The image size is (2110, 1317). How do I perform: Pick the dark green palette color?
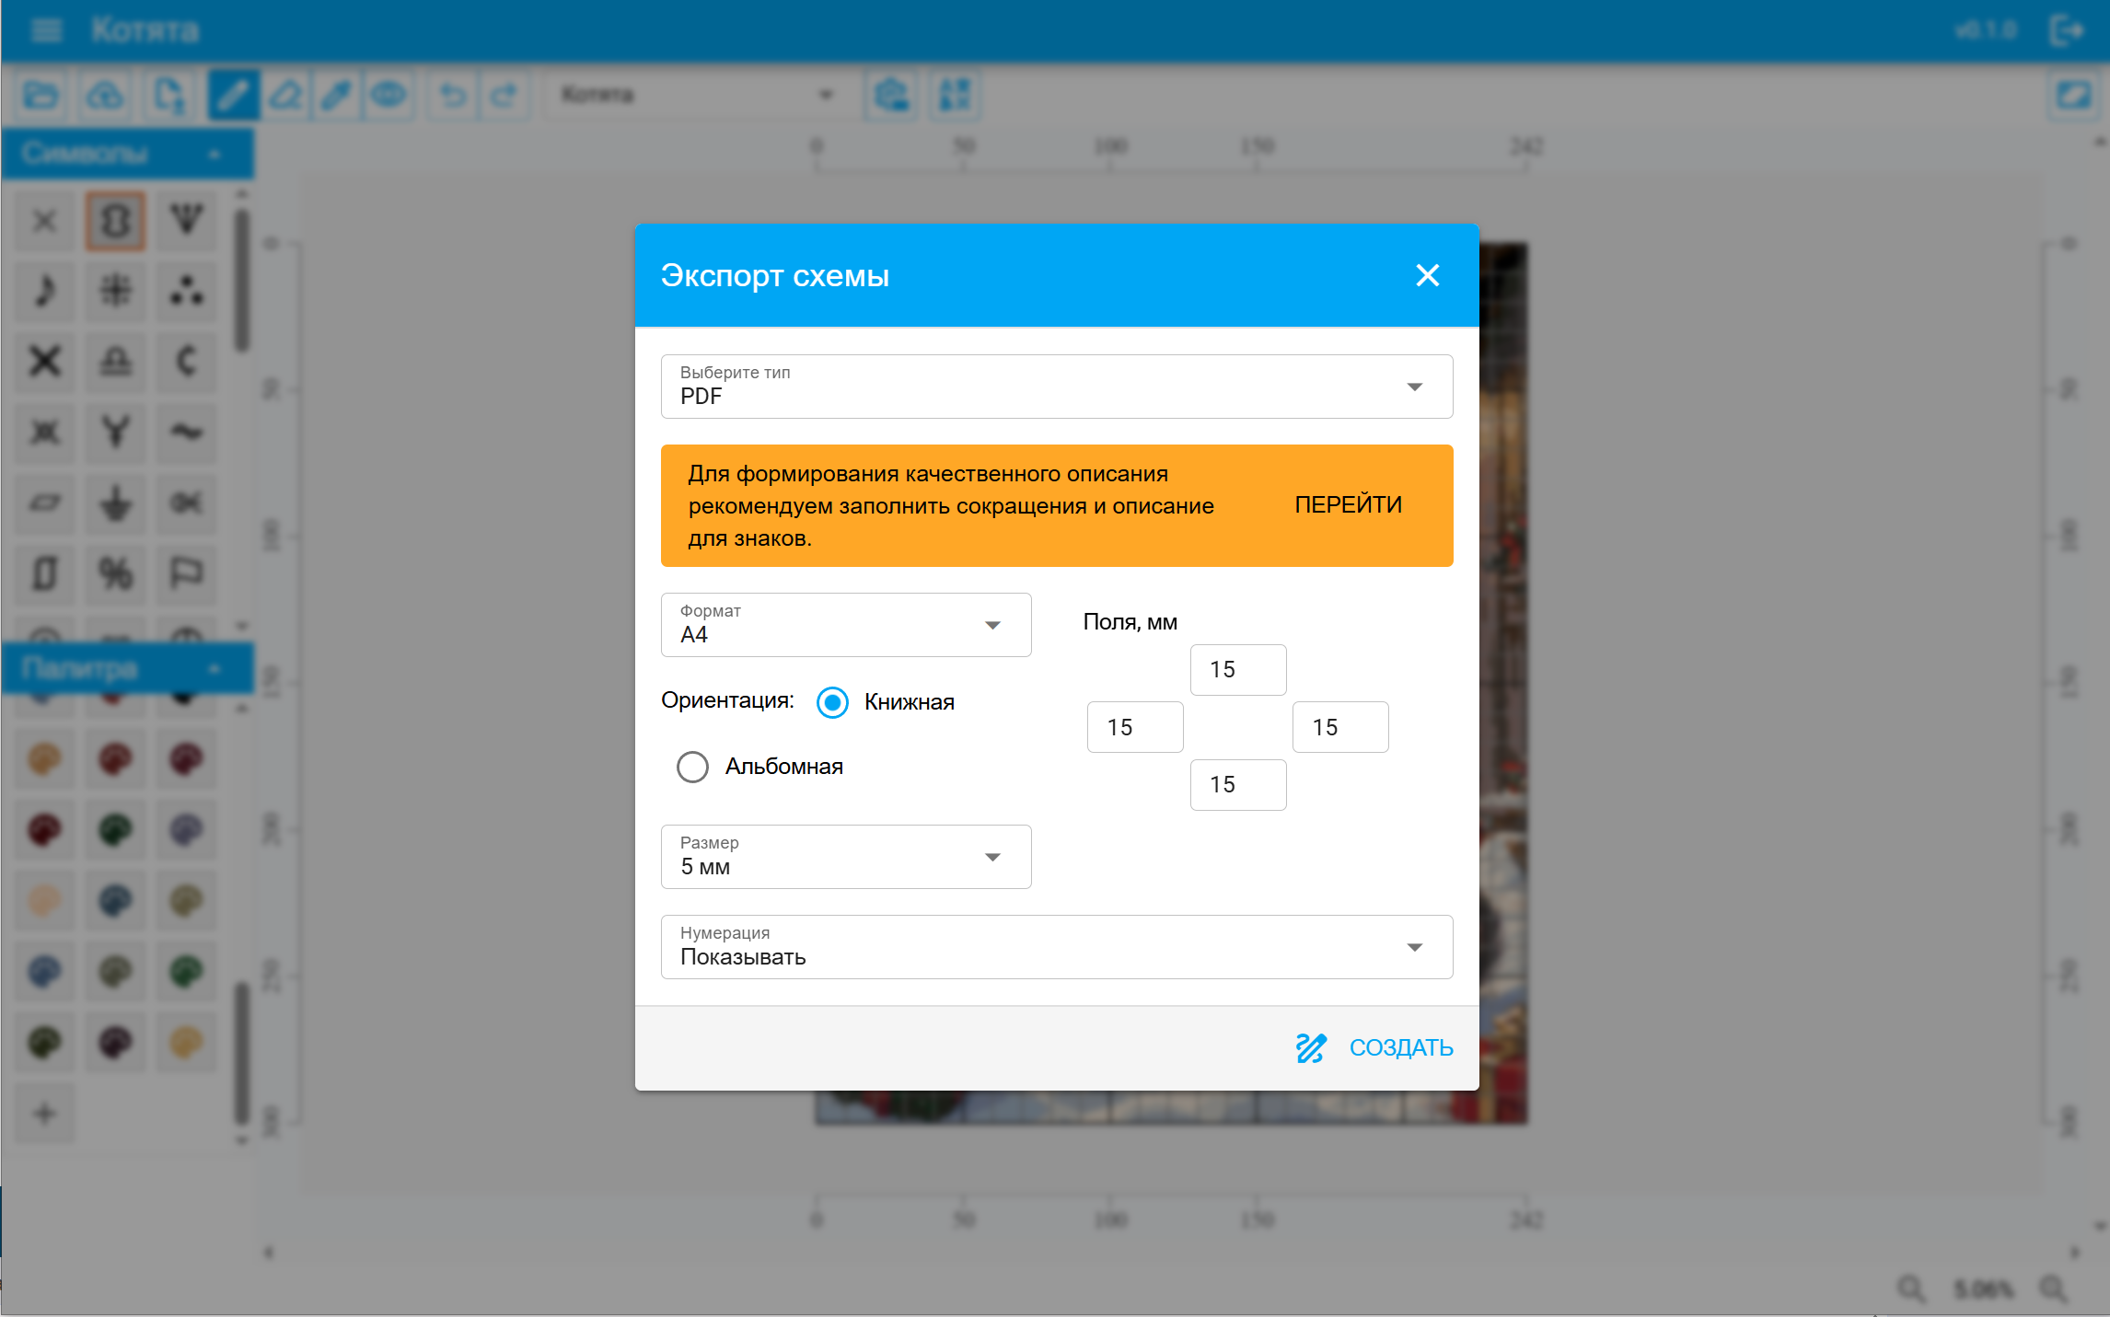point(115,830)
